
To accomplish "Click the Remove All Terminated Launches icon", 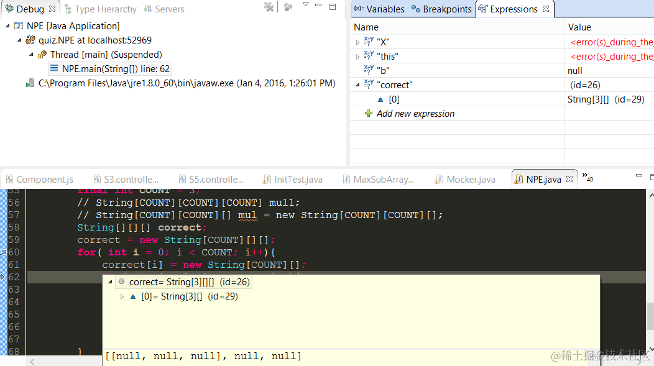I will 269,7.
